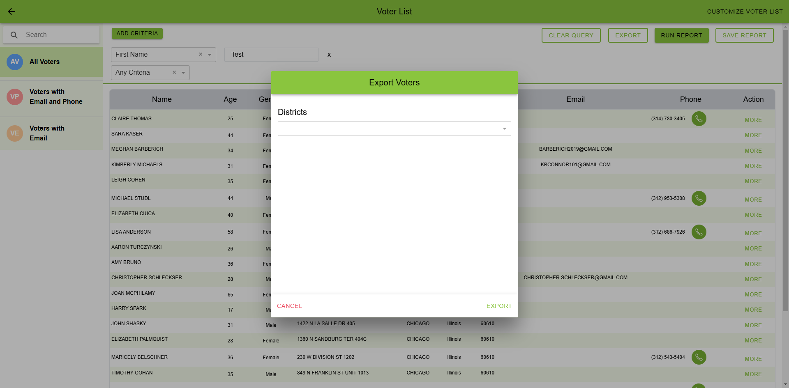Clear the First Name criteria selection

point(201,54)
